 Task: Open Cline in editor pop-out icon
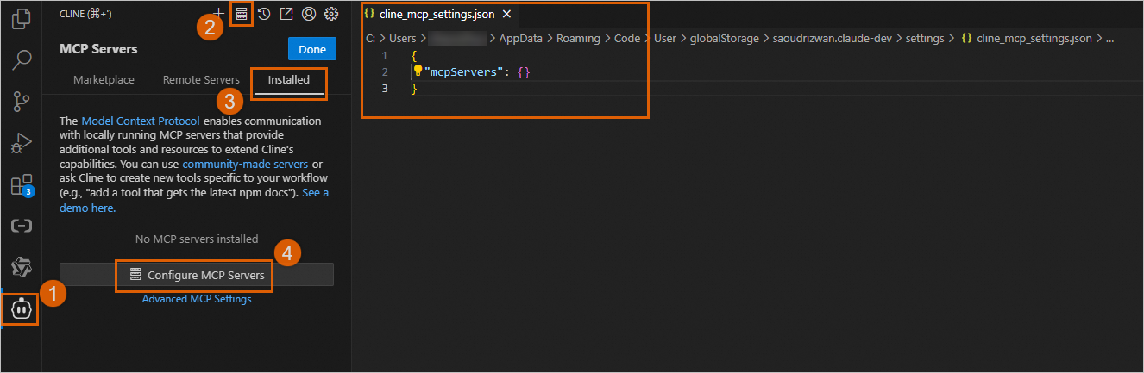click(x=286, y=14)
